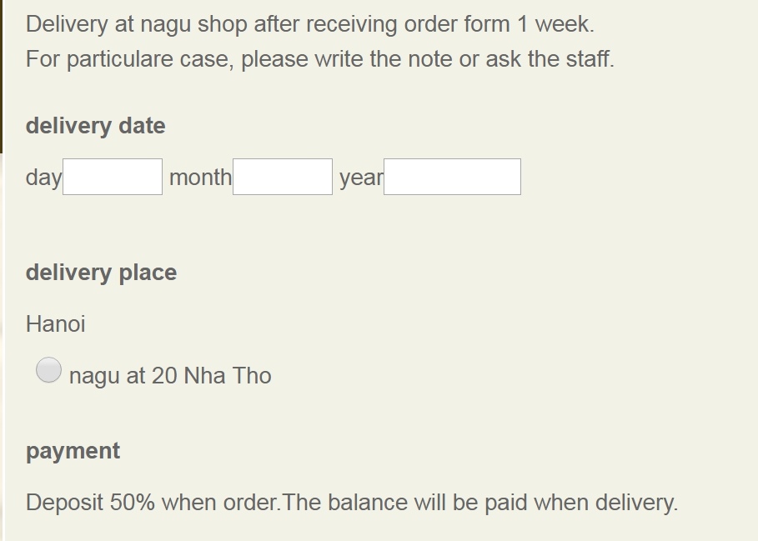Click the day input field

click(x=113, y=177)
